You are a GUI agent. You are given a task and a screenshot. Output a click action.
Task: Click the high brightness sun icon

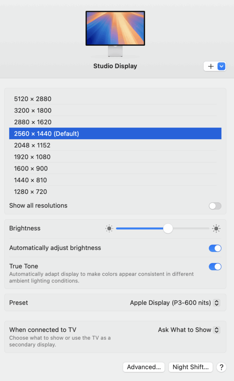(216, 228)
